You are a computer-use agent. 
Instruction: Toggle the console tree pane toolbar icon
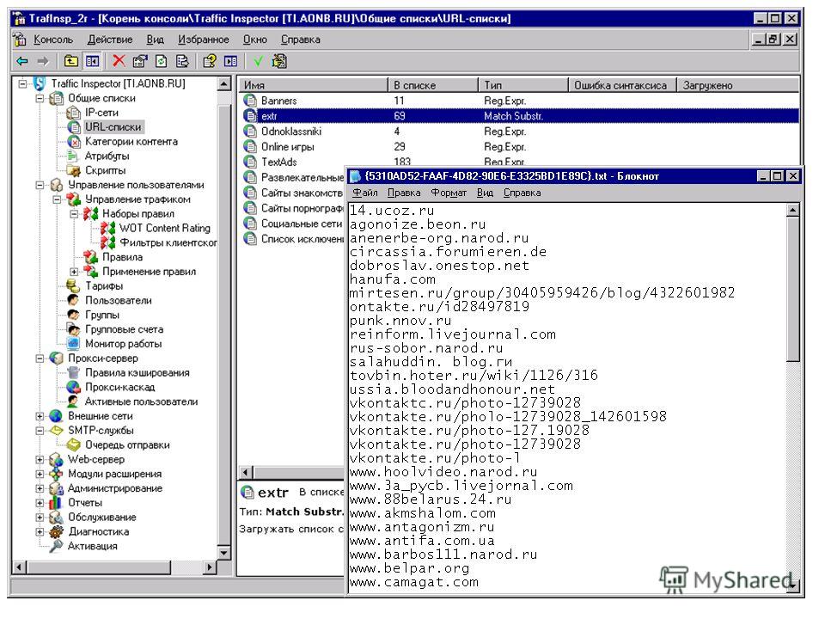(92, 62)
